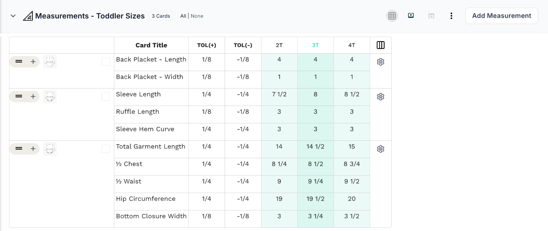
Task: Switch to grid table view
Action: [392, 16]
